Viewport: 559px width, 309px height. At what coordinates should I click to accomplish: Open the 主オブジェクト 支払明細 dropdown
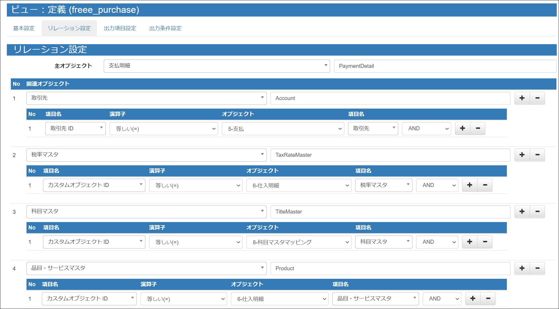click(217, 66)
